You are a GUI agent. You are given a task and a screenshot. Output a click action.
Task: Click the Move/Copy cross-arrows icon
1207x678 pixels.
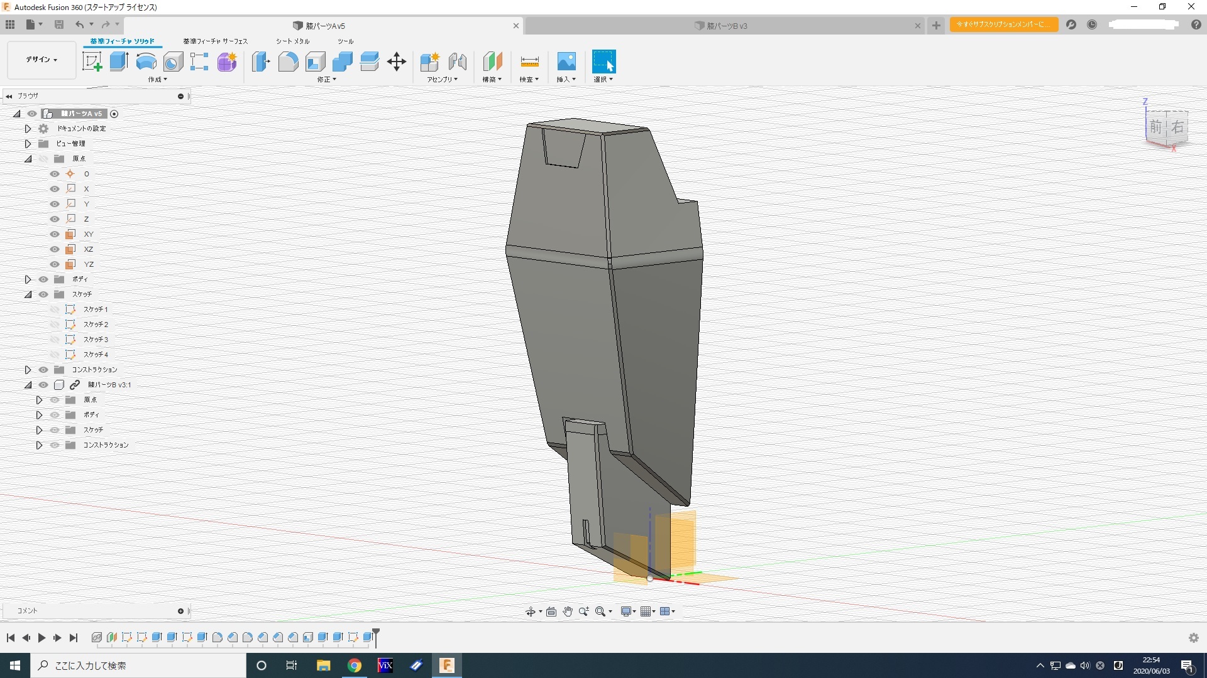coord(397,62)
